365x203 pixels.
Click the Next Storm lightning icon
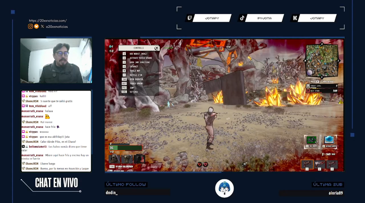(x=308, y=91)
